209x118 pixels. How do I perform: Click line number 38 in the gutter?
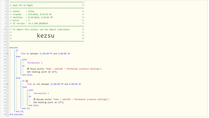(5, 115)
